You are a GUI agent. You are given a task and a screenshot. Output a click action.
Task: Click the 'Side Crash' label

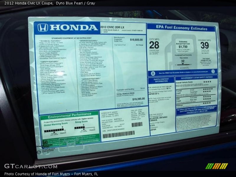tap(178, 100)
